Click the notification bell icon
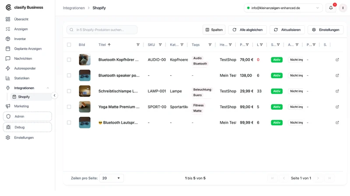Image resolution: width=350 pixels, height=196 pixels. point(331,8)
